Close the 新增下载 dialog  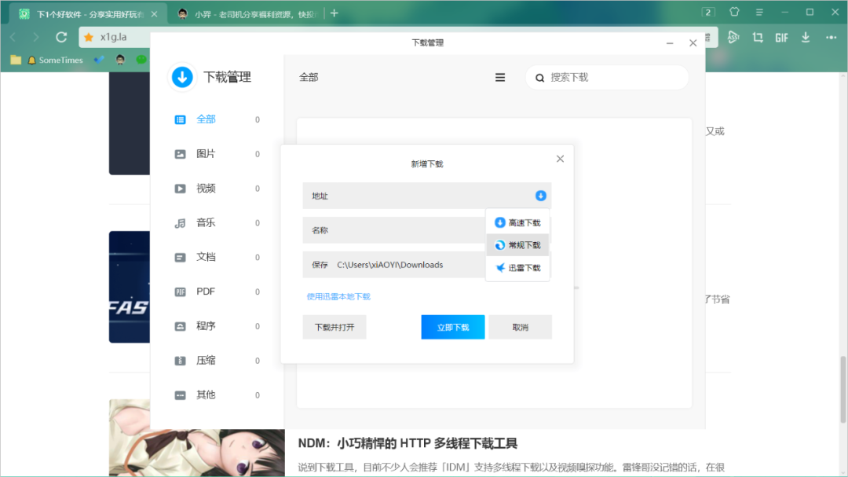(x=560, y=159)
